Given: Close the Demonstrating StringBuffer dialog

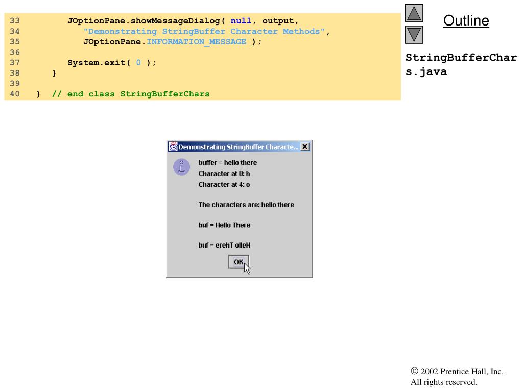Looking at the screenshot, I should (x=305, y=146).
